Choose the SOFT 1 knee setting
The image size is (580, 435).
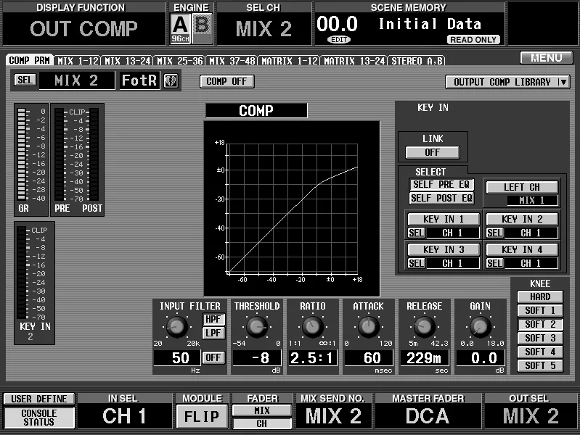tap(540, 310)
